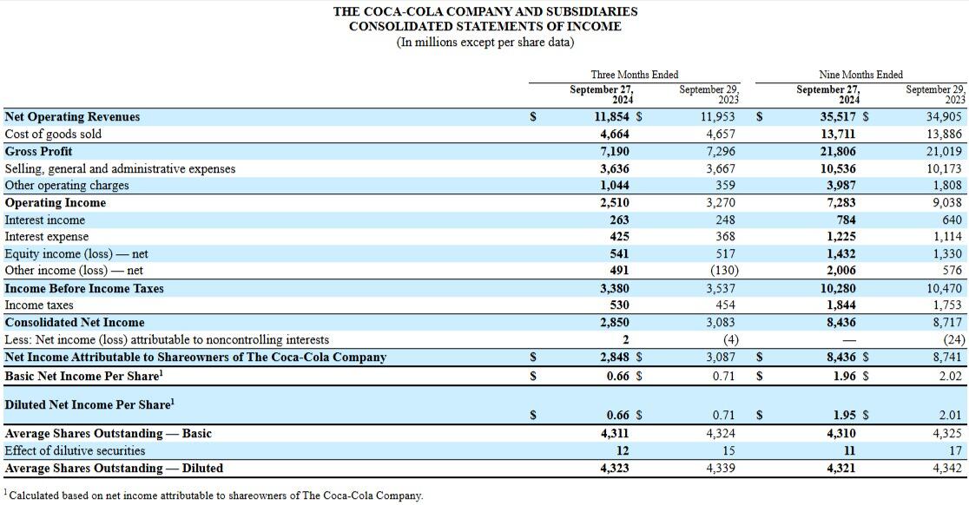Click the 'Operating Income' row label
Screen dimensions: 969x505
coord(56,202)
